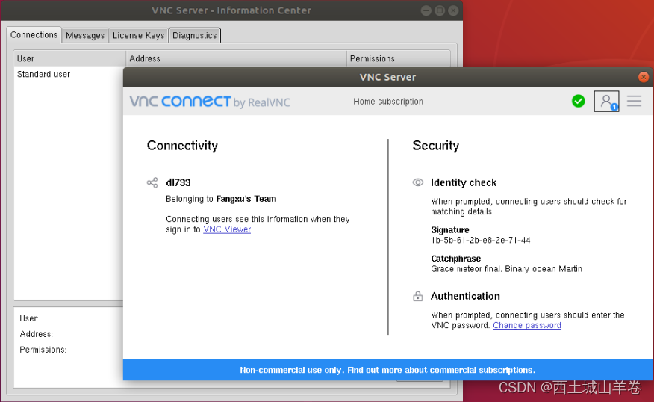
Task: Click the eye icon beside Identity check
Action: pyautogui.click(x=418, y=182)
